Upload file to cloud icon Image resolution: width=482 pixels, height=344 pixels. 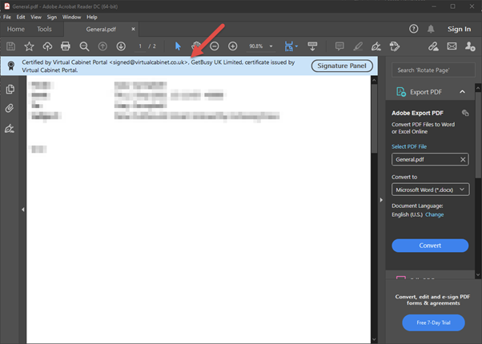click(47, 46)
